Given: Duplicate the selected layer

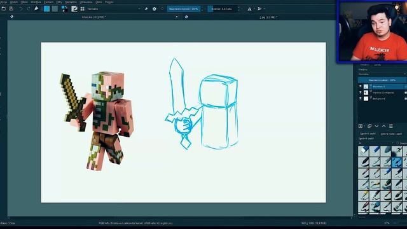Looking at the screenshot, I should (369, 126).
